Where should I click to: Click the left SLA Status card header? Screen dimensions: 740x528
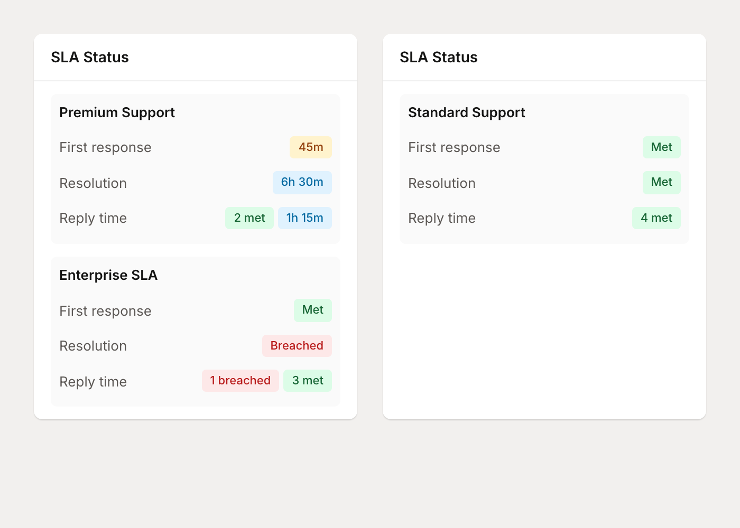pos(89,57)
